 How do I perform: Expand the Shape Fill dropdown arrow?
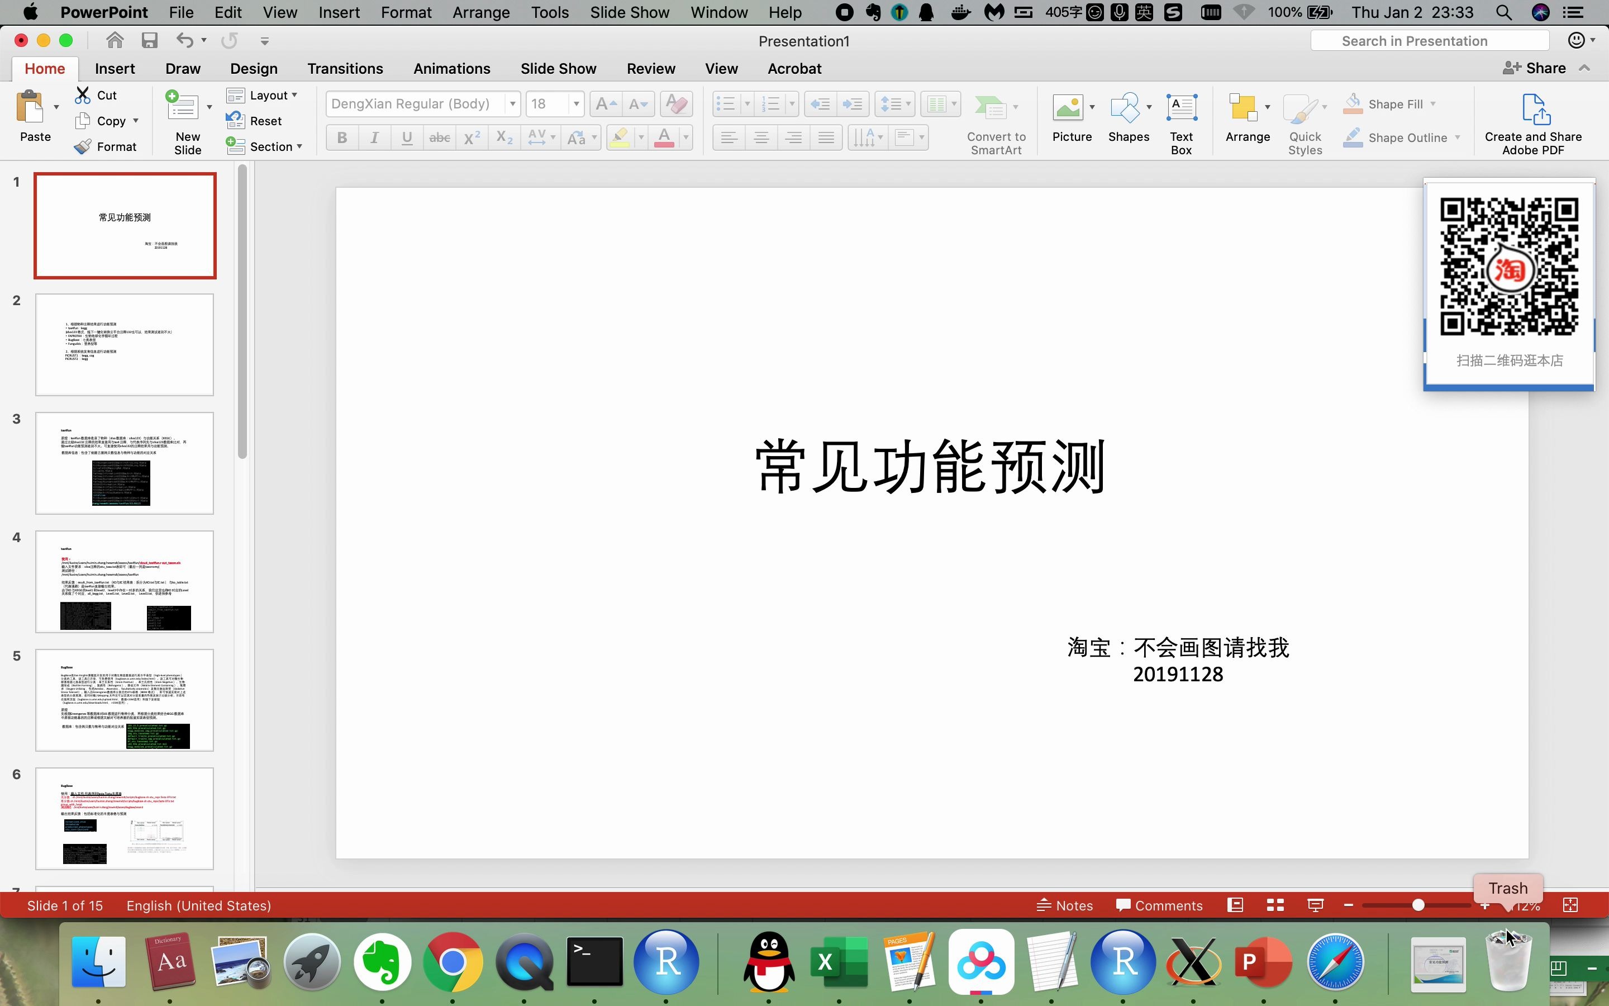(x=1433, y=104)
